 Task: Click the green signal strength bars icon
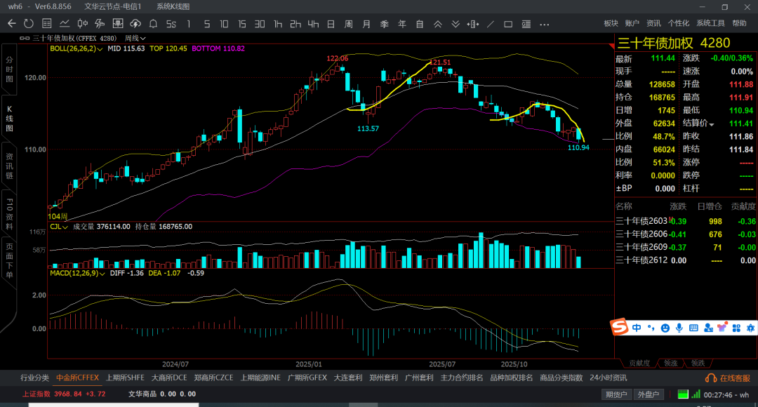tap(696, 394)
